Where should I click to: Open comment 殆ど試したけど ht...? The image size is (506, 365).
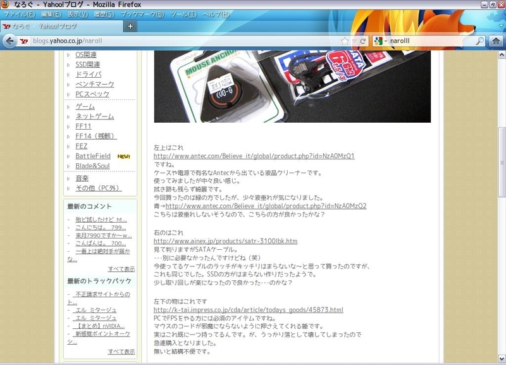[x=101, y=220]
